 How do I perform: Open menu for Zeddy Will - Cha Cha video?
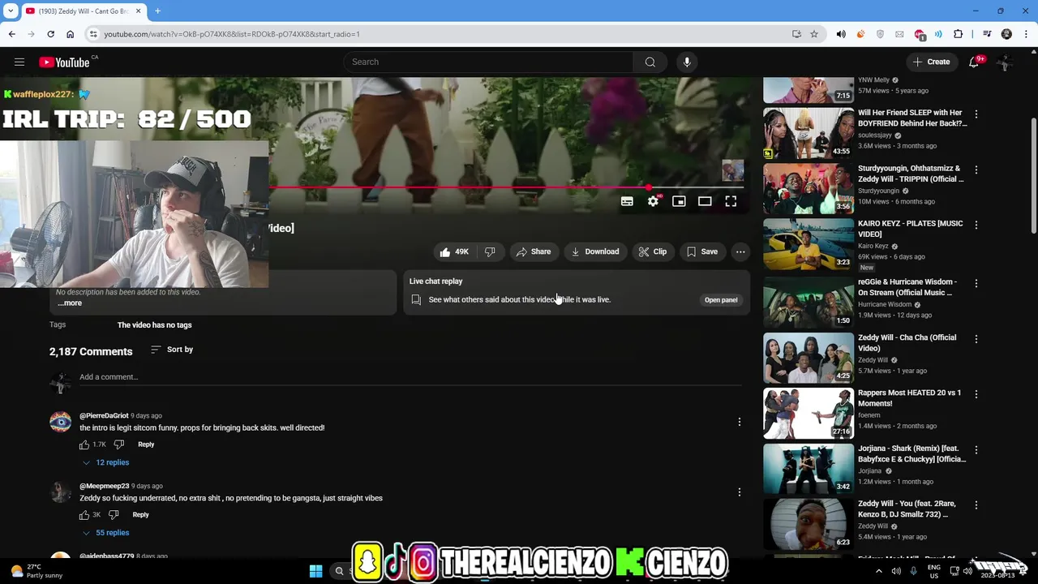pos(976,339)
